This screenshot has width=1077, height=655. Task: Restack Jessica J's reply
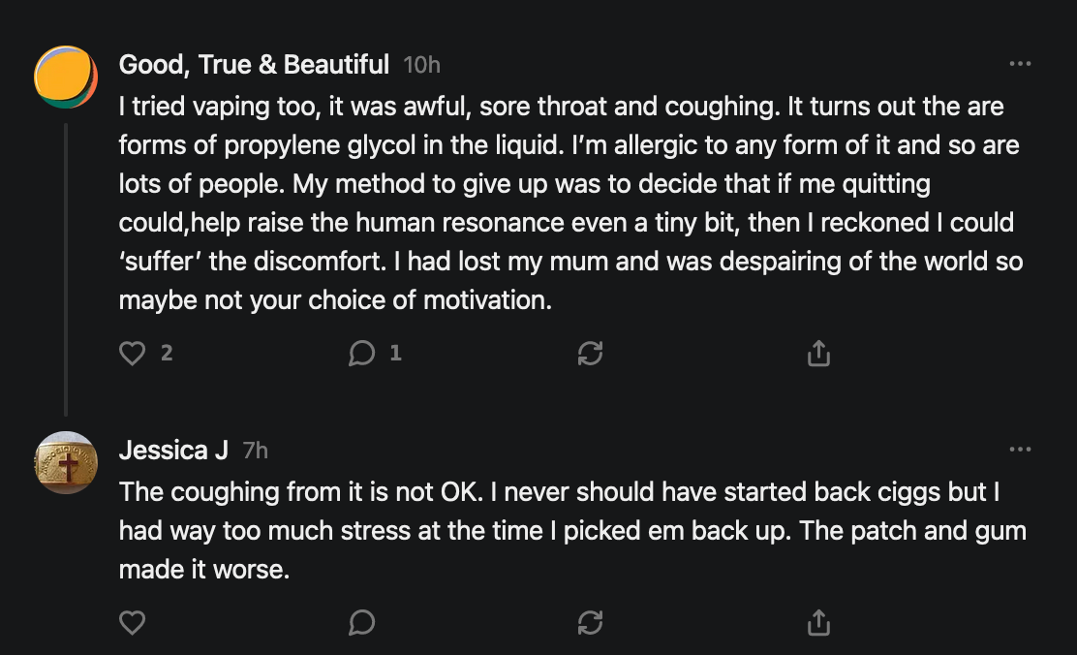pyautogui.click(x=590, y=622)
